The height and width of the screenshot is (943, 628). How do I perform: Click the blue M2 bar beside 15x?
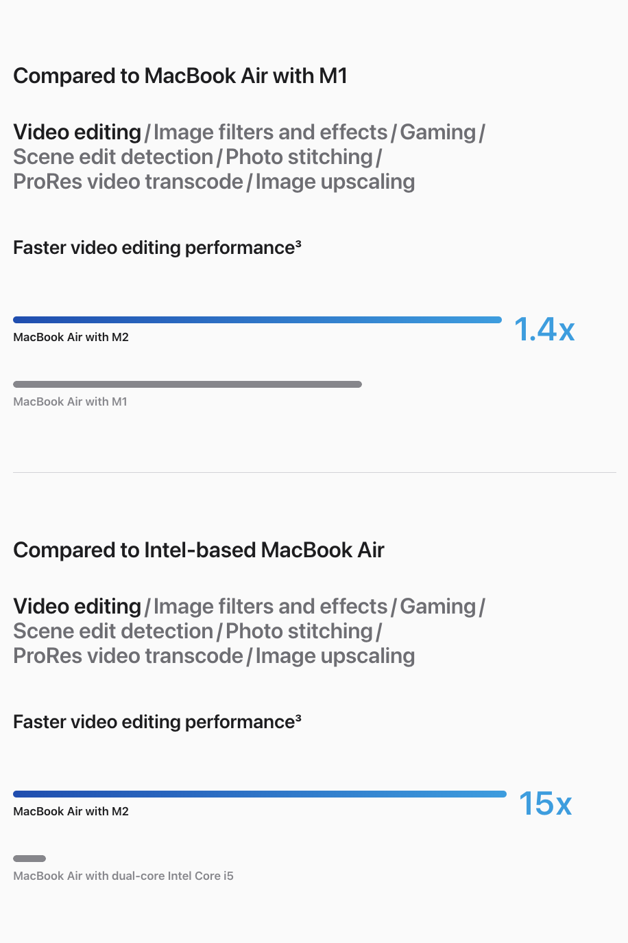point(259,794)
